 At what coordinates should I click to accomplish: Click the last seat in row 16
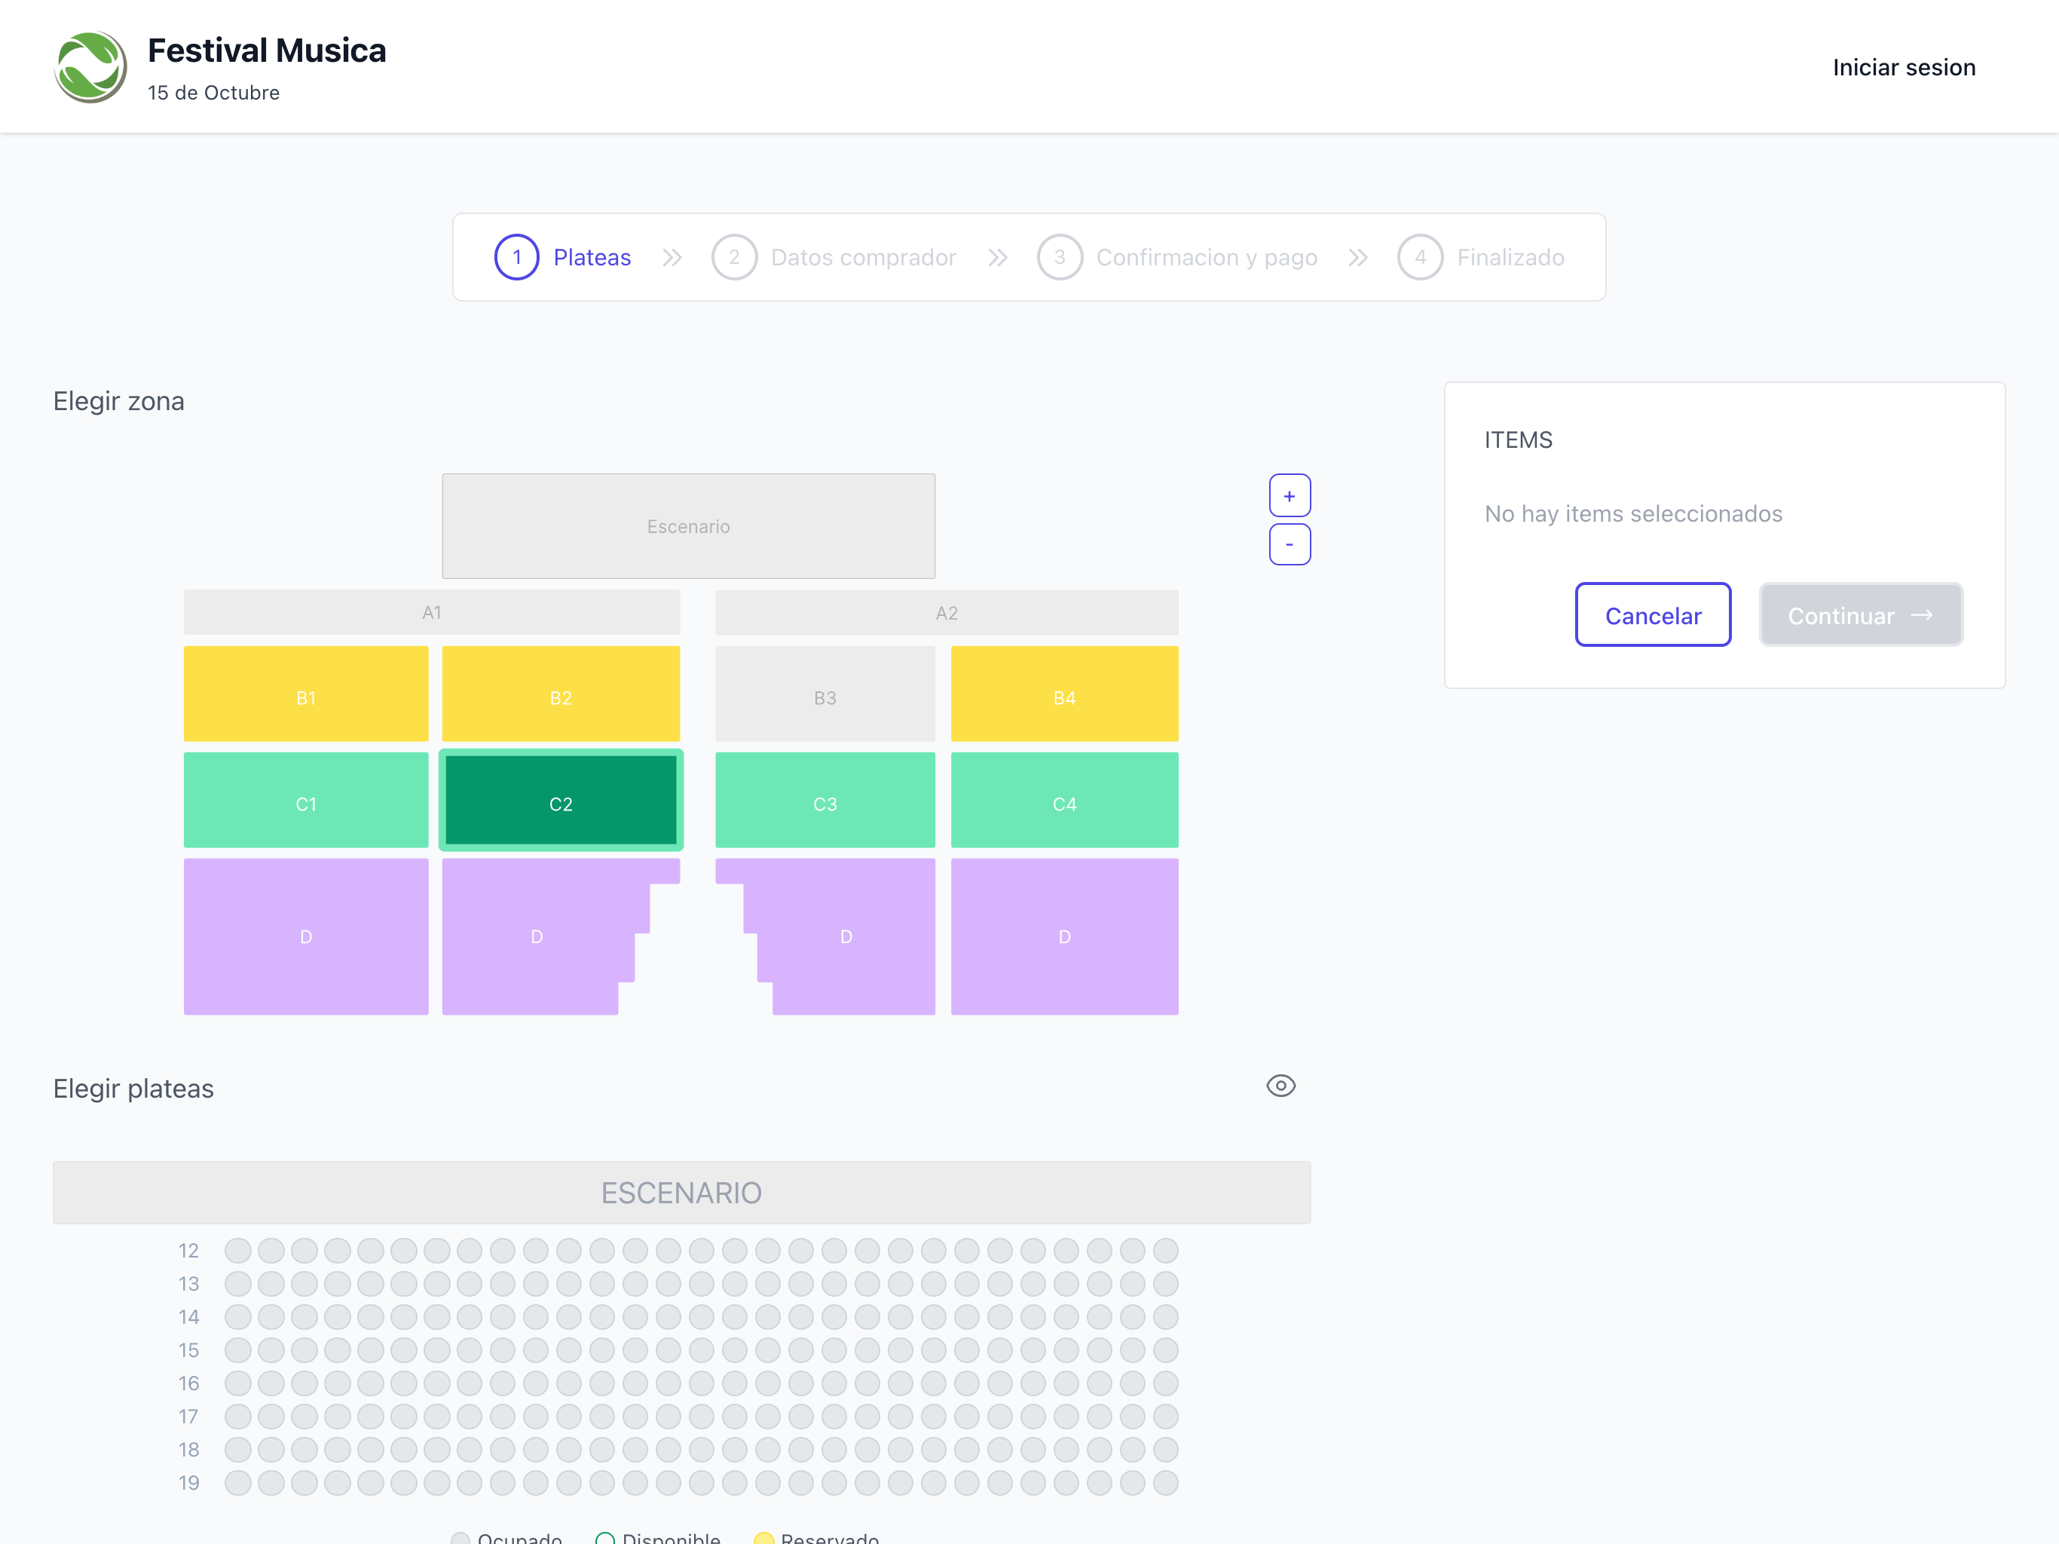[1165, 1383]
